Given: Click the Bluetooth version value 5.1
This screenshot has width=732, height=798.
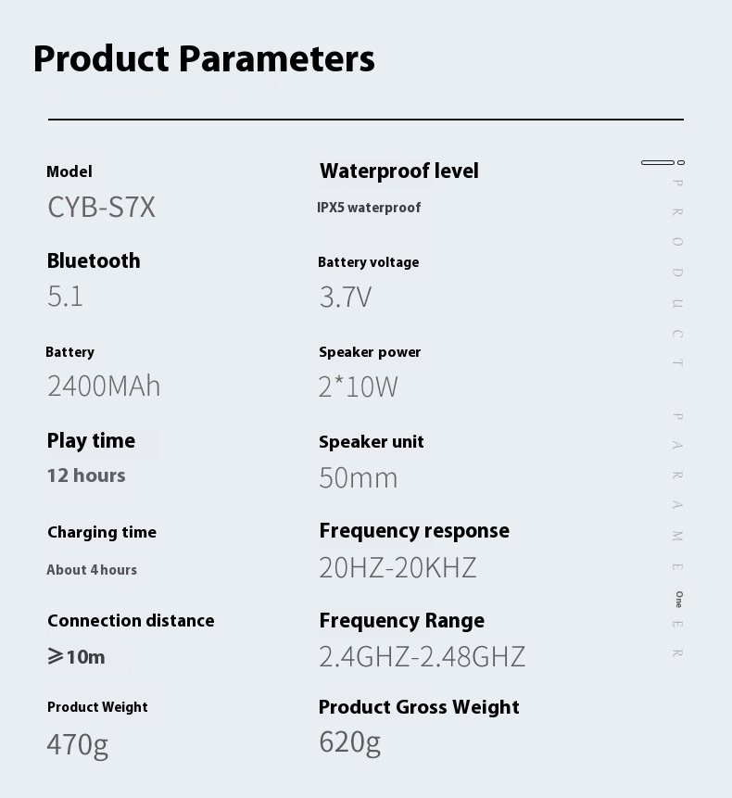Looking at the screenshot, I should coord(65,297).
